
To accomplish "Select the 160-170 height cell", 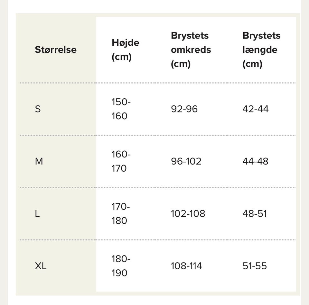I will [121, 161].
